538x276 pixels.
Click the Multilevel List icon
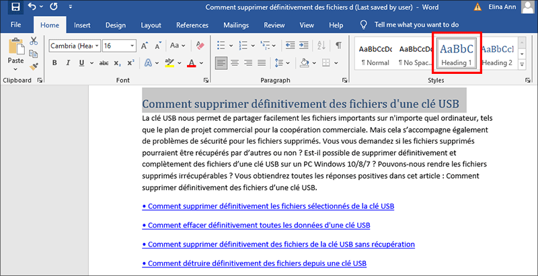265,45
